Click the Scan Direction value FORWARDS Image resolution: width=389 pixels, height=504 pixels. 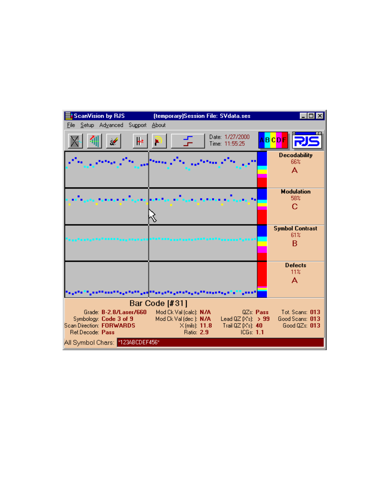click(x=118, y=326)
